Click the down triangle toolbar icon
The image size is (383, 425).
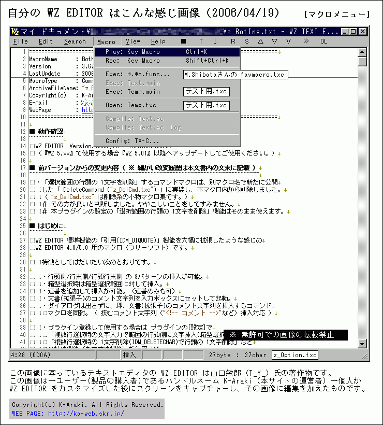(x=274, y=41)
